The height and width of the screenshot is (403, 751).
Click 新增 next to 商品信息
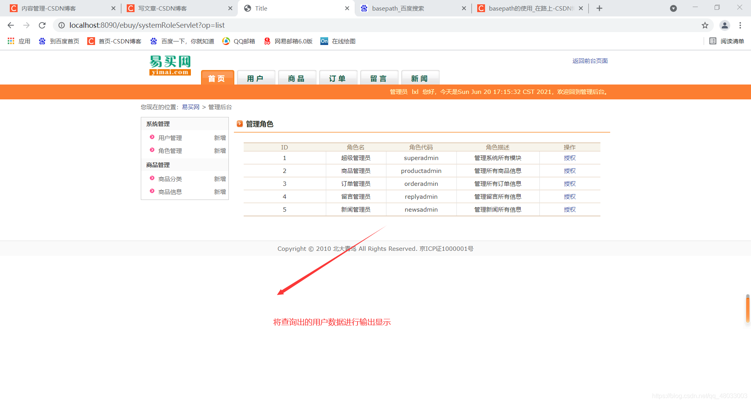coord(220,192)
